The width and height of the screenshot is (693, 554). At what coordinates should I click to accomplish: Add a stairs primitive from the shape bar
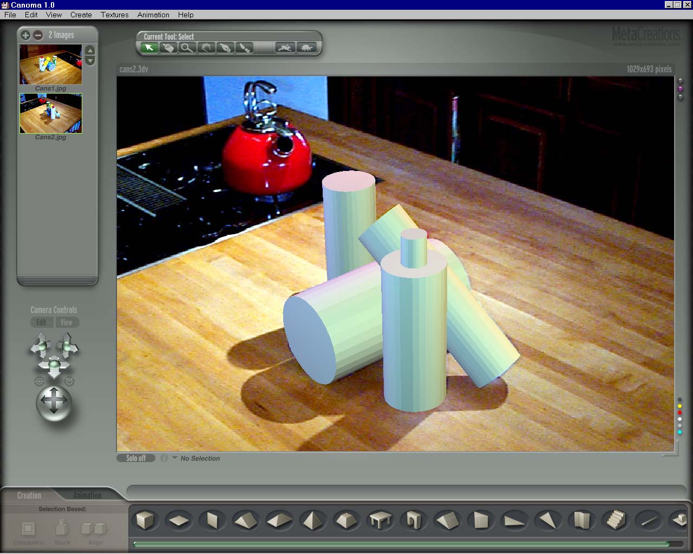point(615,520)
